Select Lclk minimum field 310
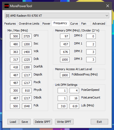Image resolution: width=114 pixels, height=130 pixels. [x=62, y=106]
